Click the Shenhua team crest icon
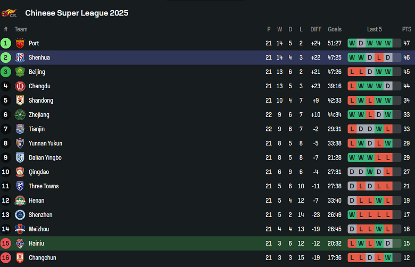This screenshot has height=267, width=415. click(x=20, y=57)
